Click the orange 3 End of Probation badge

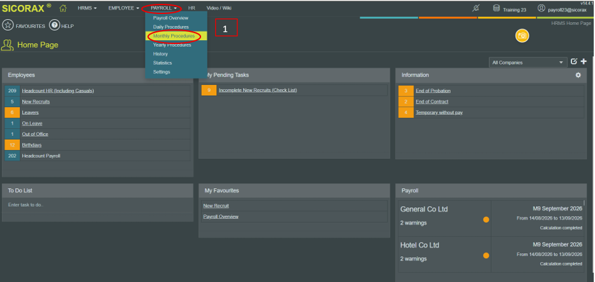click(405, 91)
